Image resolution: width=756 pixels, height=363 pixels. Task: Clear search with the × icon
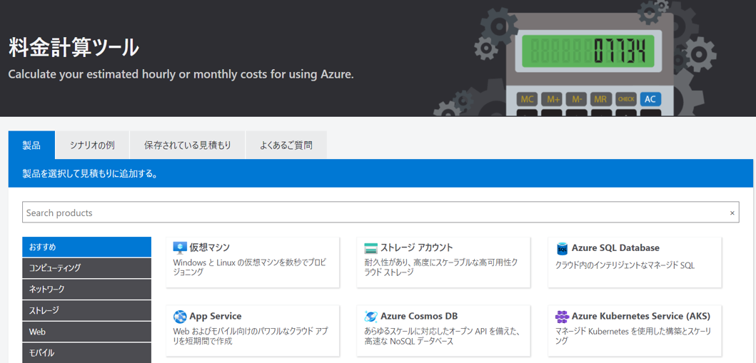point(732,213)
